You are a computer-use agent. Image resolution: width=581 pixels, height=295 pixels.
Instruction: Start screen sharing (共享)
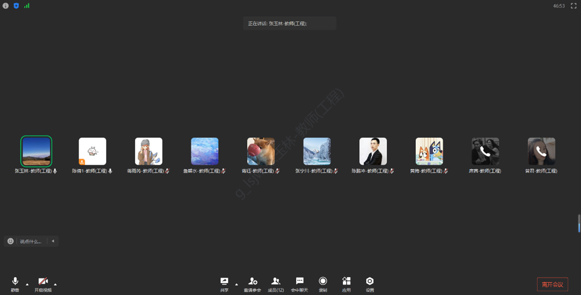[x=224, y=282]
